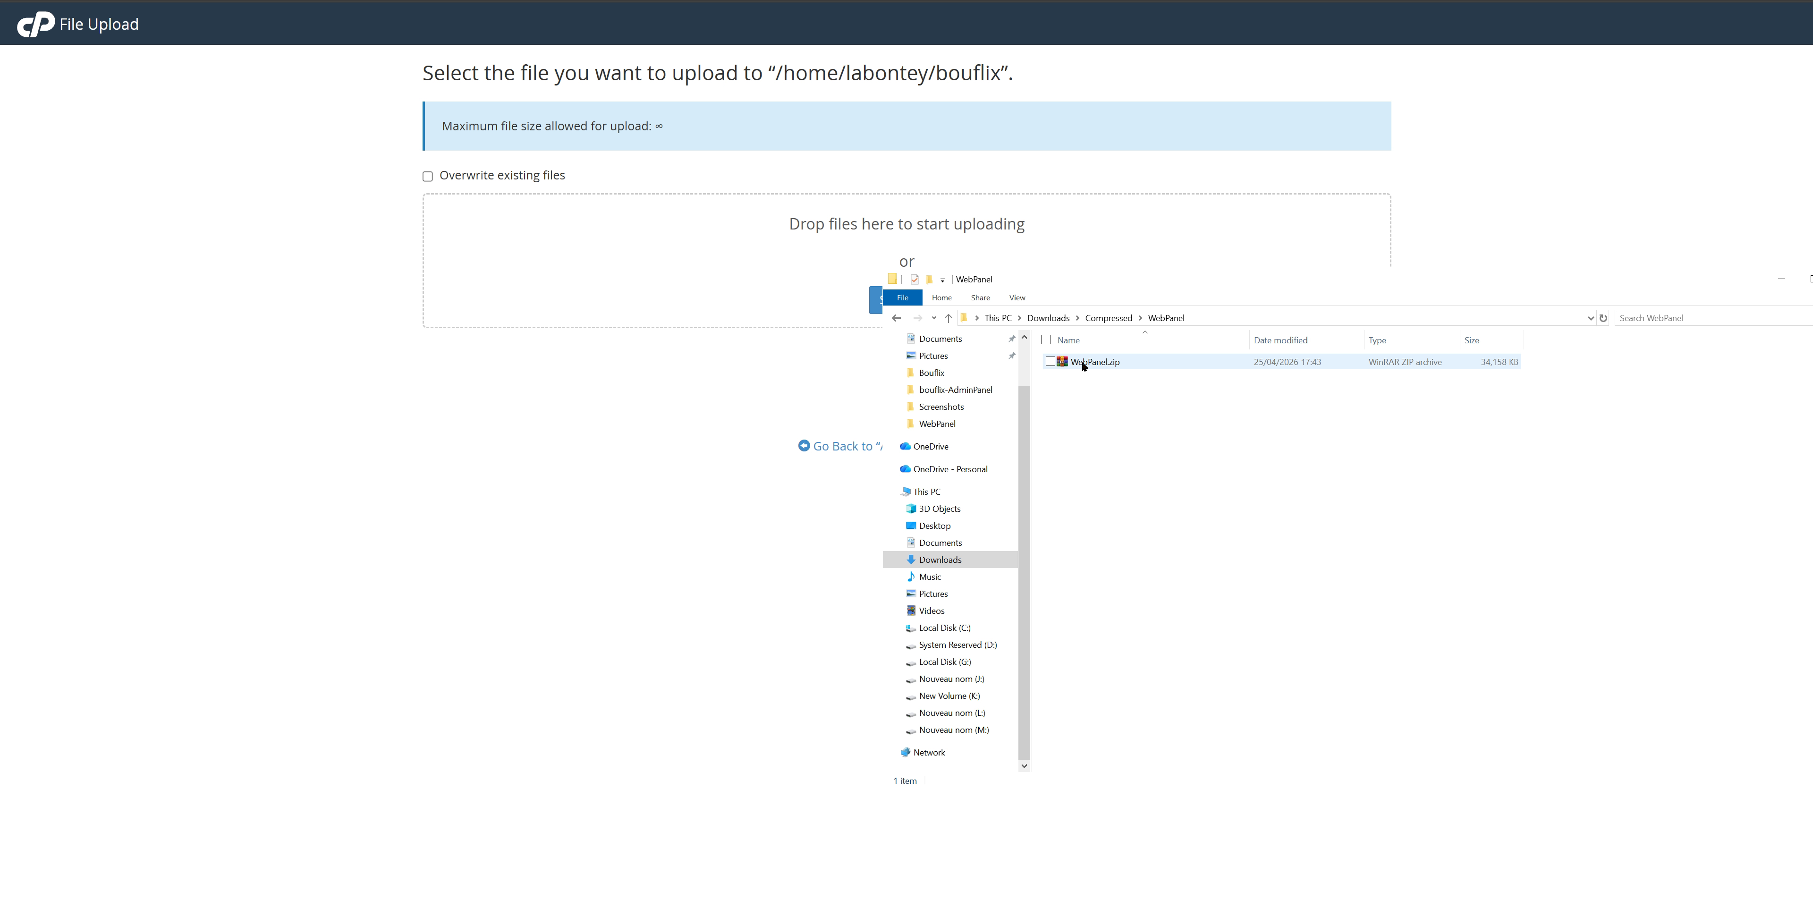Click the 34,158 KB size cell

click(x=1499, y=362)
